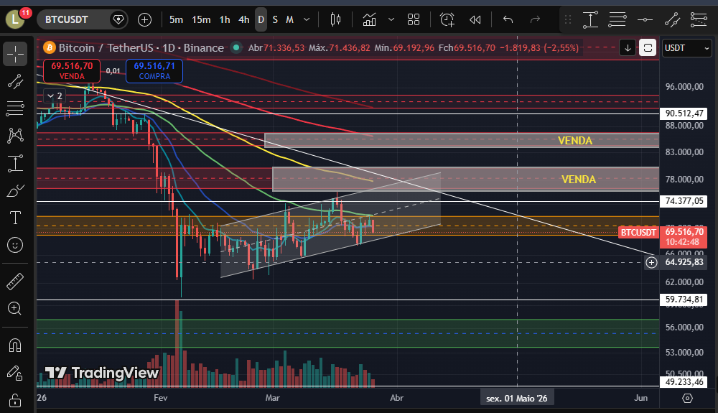The width and height of the screenshot is (718, 413).
Task: Select the D daily timeframe
Action: pyautogui.click(x=261, y=19)
